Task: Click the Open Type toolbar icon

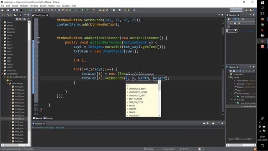Action: (x=100, y=10)
